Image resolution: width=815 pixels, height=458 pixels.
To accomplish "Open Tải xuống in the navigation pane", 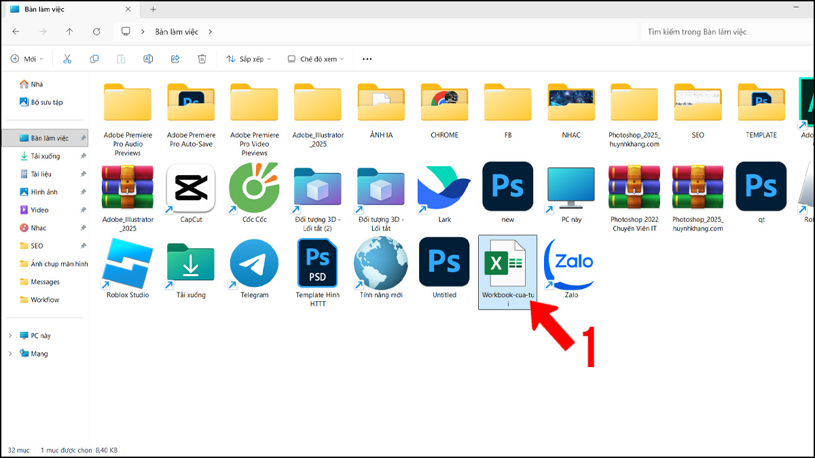I will 40,156.
